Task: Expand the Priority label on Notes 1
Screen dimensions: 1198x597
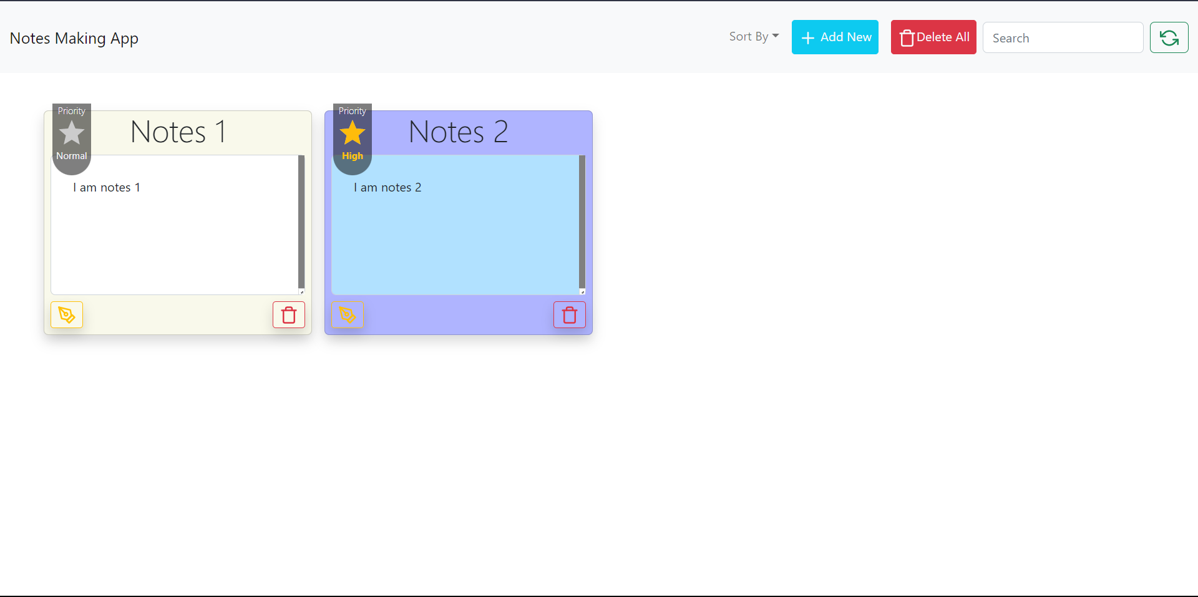Action: 71,111
